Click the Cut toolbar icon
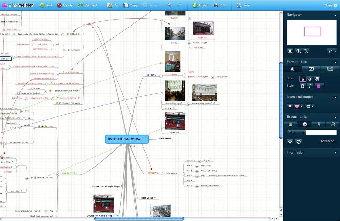Image resolution: width=340 pixels, height=221 pixels. [x=110, y=5]
